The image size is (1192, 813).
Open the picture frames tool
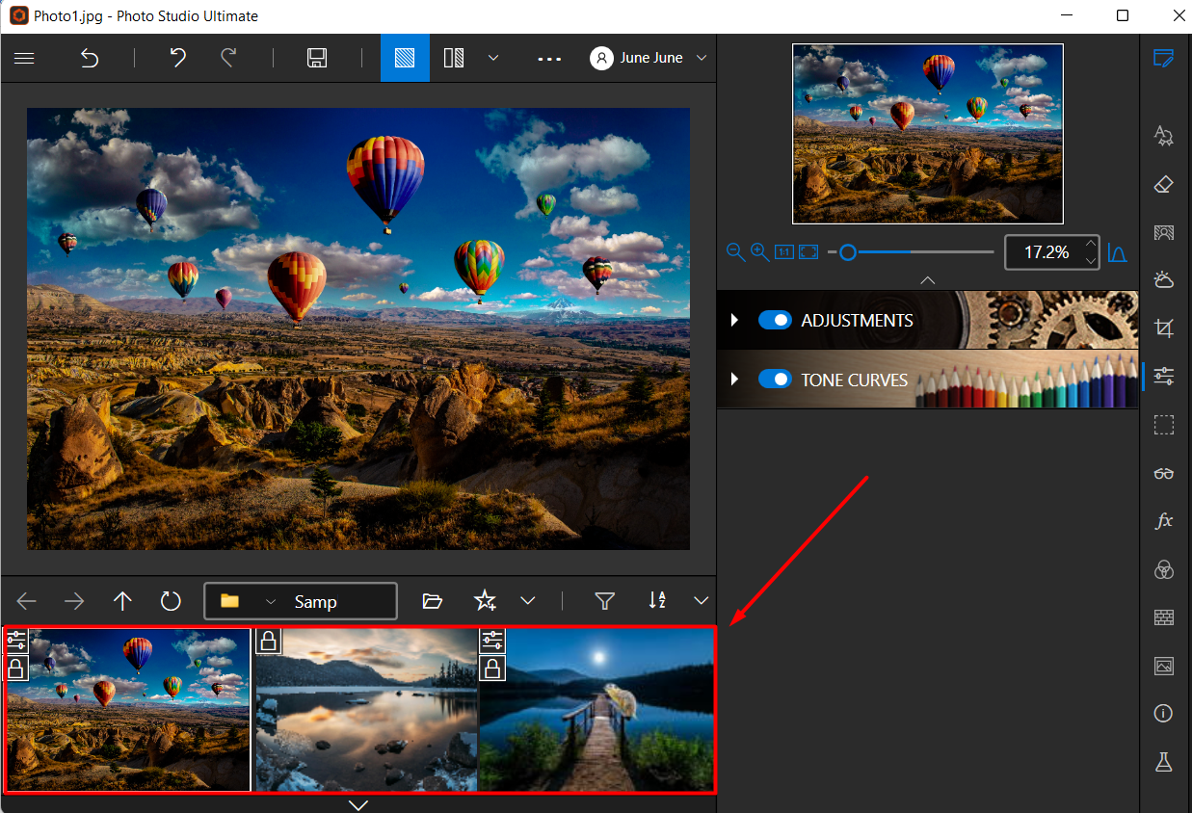pos(1164,666)
